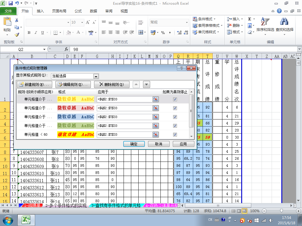Click the zoom slider handle

click(281, 211)
